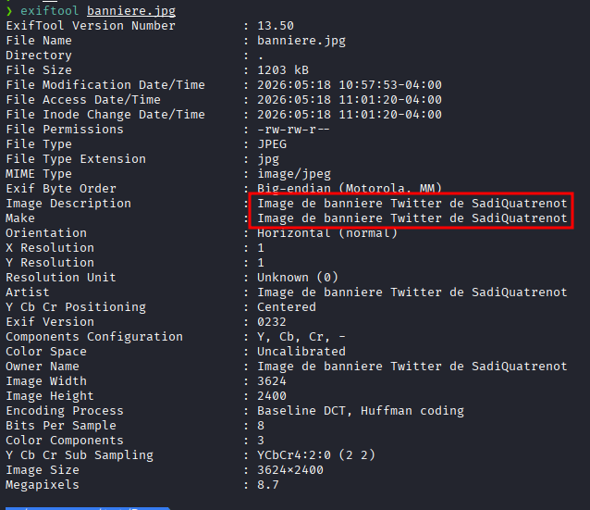Select the ExifTool version value 13.50
The width and height of the screenshot is (590, 510).
tap(276, 26)
